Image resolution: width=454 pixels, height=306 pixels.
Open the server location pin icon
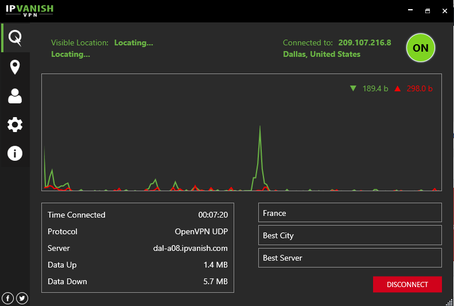pyautogui.click(x=15, y=67)
